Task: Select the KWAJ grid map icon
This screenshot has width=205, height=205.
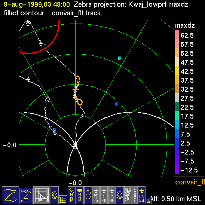Action: 42,195
